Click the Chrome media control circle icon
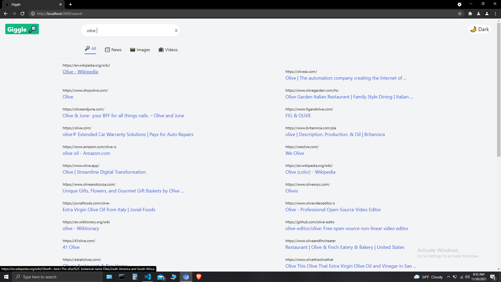501x282 pixels. tap(460, 4)
